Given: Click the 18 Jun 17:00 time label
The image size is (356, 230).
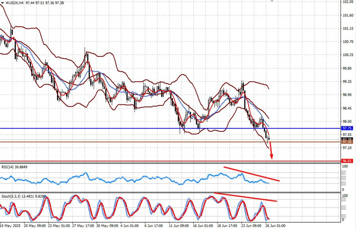Looking at the screenshot, I should (227, 226).
